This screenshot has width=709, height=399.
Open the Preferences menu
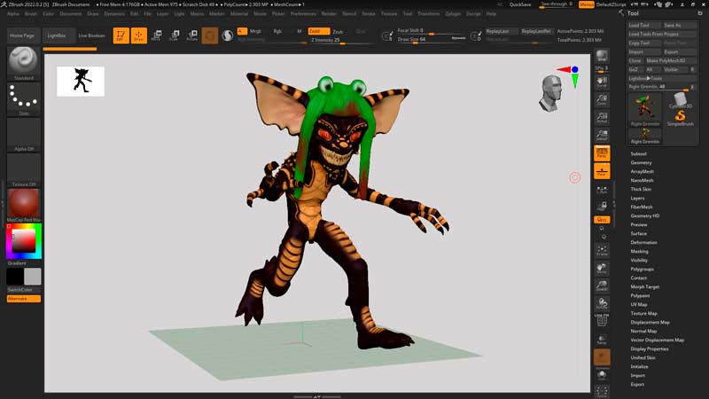(x=303, y=13)
